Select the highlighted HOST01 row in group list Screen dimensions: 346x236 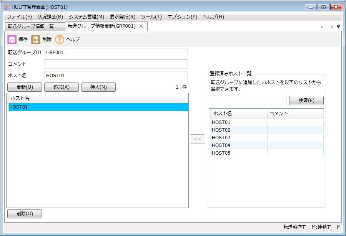(x=98, y=107)
